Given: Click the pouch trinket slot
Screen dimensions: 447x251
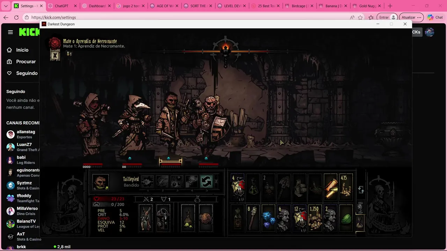Looking at the screenshot, I should [188, 218].
